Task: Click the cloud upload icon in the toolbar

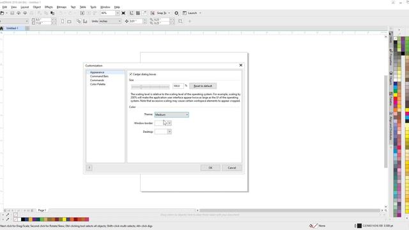Action: 19,13
